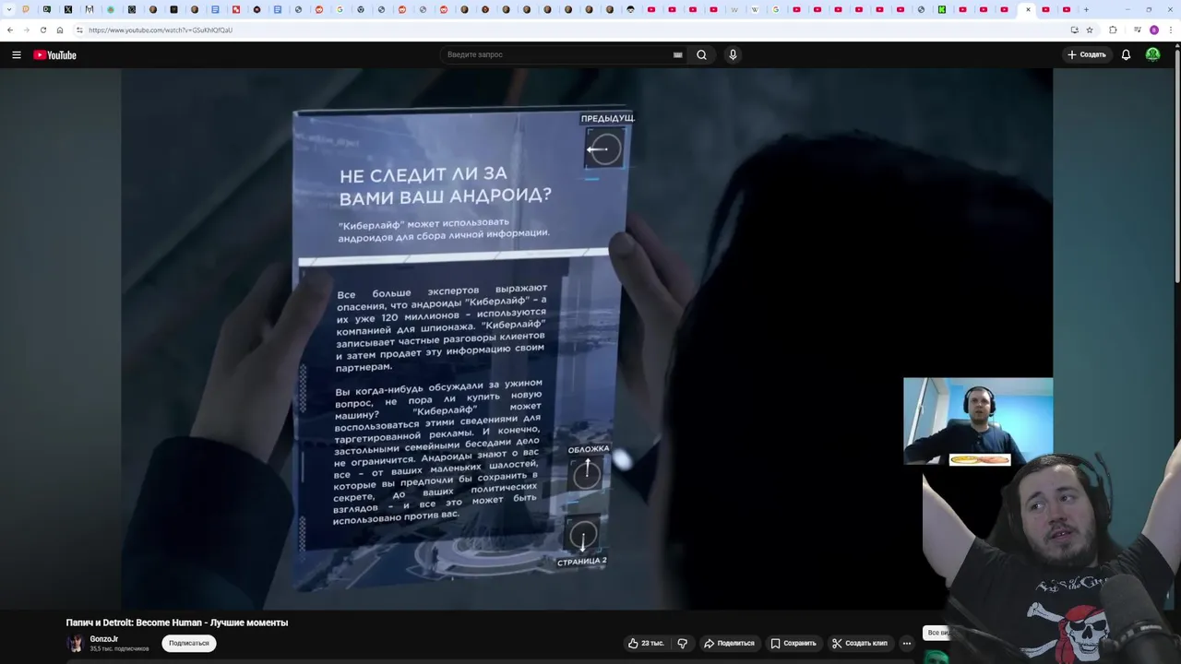Image resolution: width=1181 pixels, height=664 pixels.
Task: Open more actions three-dot button
Action: [907, 643]
